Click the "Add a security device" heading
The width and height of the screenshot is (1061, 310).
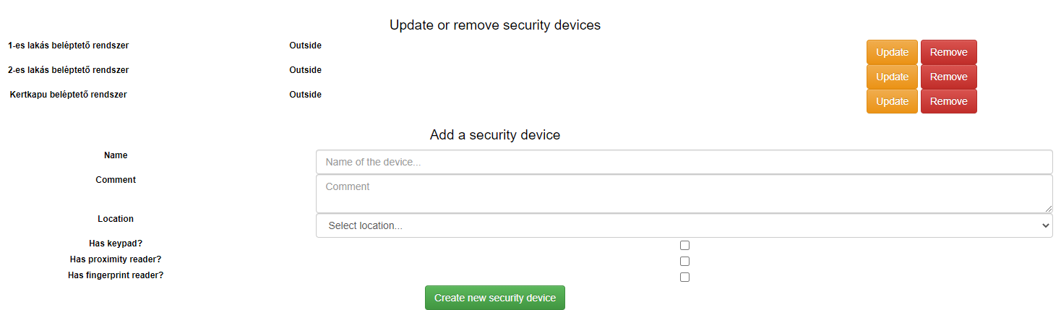(494, 135)
